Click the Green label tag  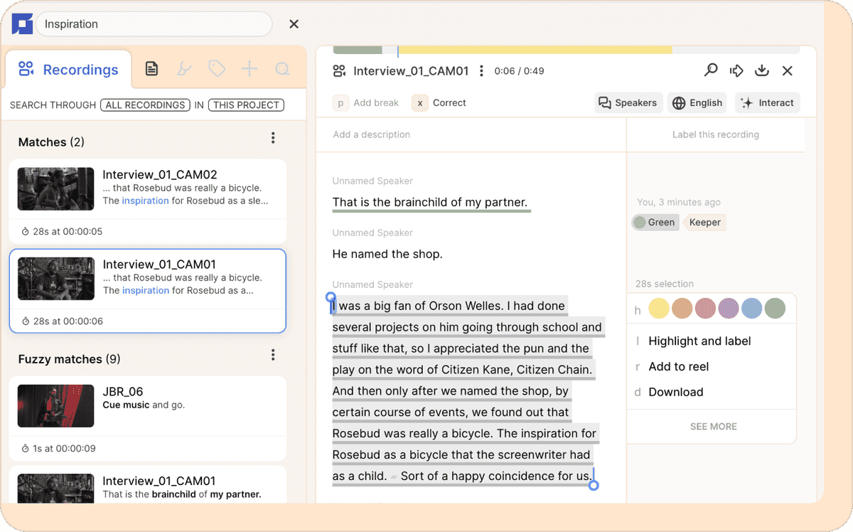pos(655,222)
